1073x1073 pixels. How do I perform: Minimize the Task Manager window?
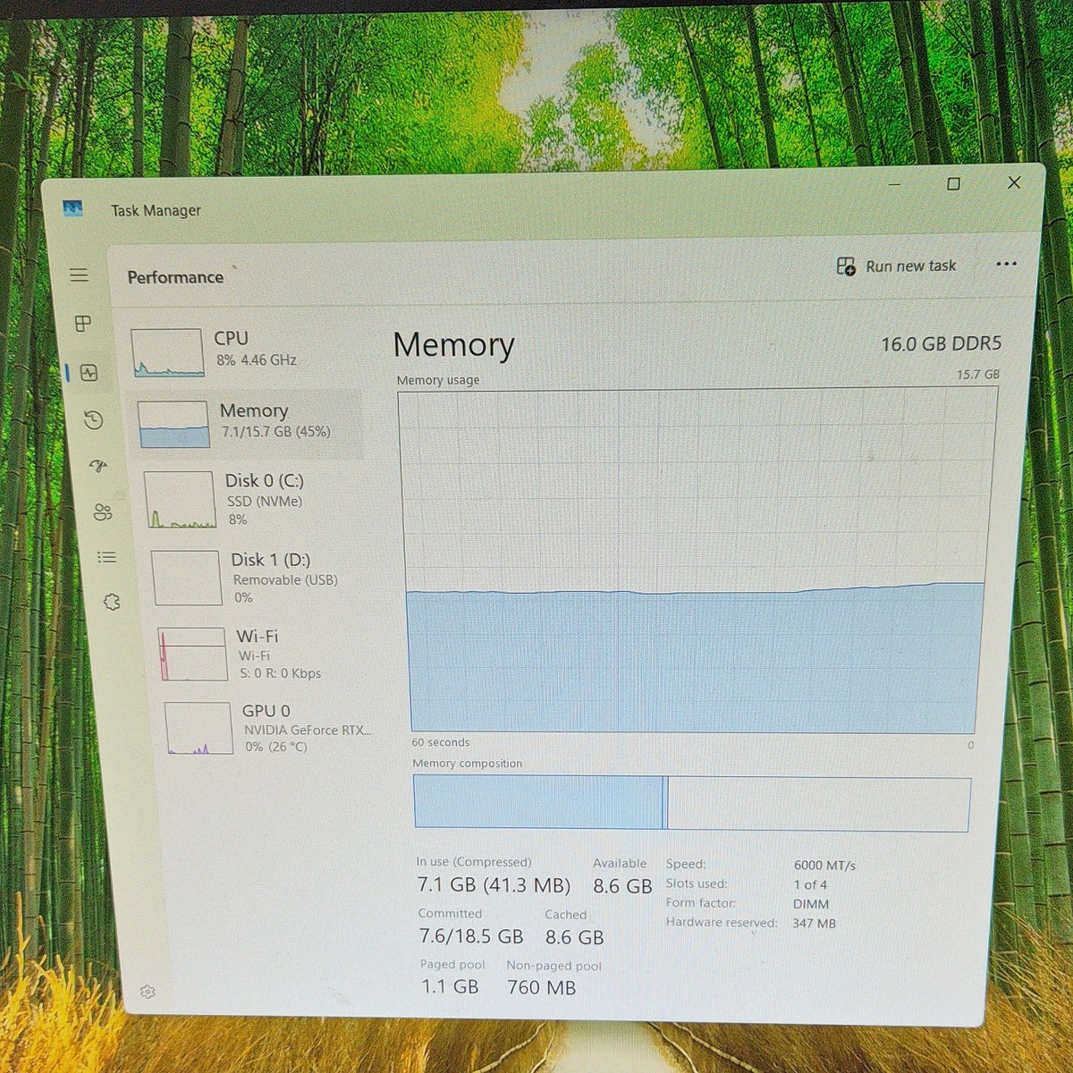pos(895,185)
